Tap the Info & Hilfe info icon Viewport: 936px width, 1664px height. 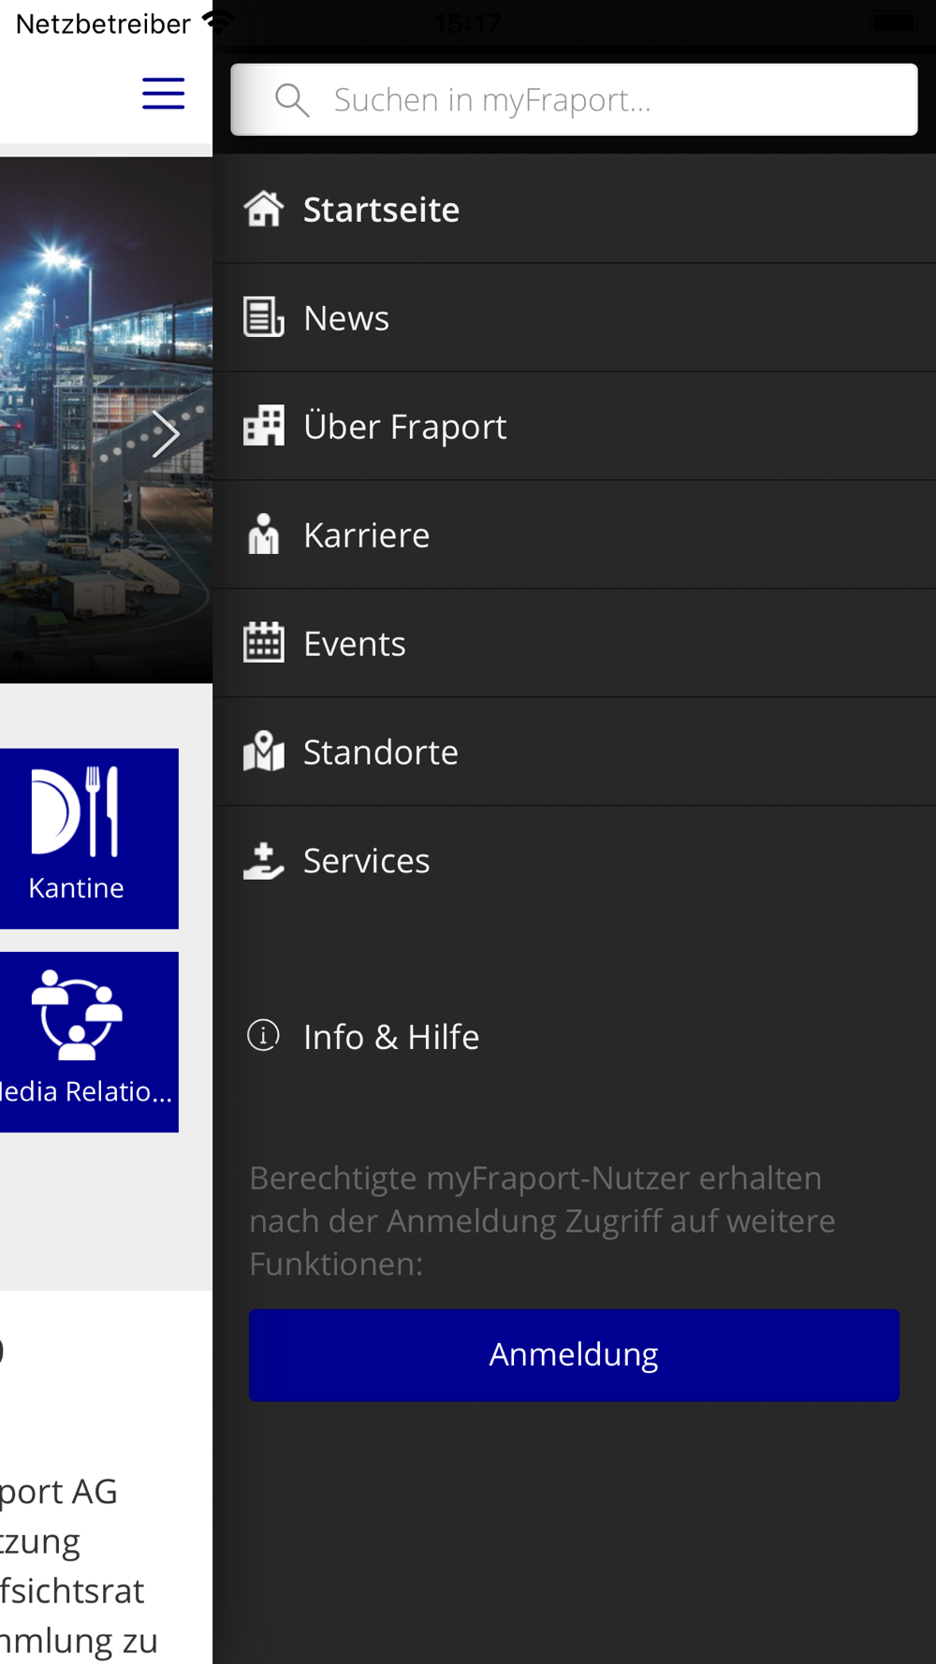pyautogui.click(x=264, y=1036)
